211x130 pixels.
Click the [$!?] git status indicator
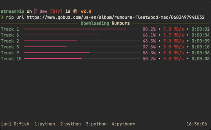[x=56, y=11]
